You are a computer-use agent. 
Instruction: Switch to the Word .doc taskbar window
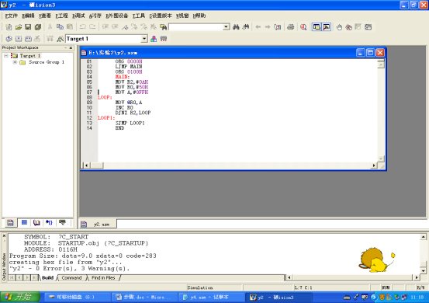coord(145,297)
